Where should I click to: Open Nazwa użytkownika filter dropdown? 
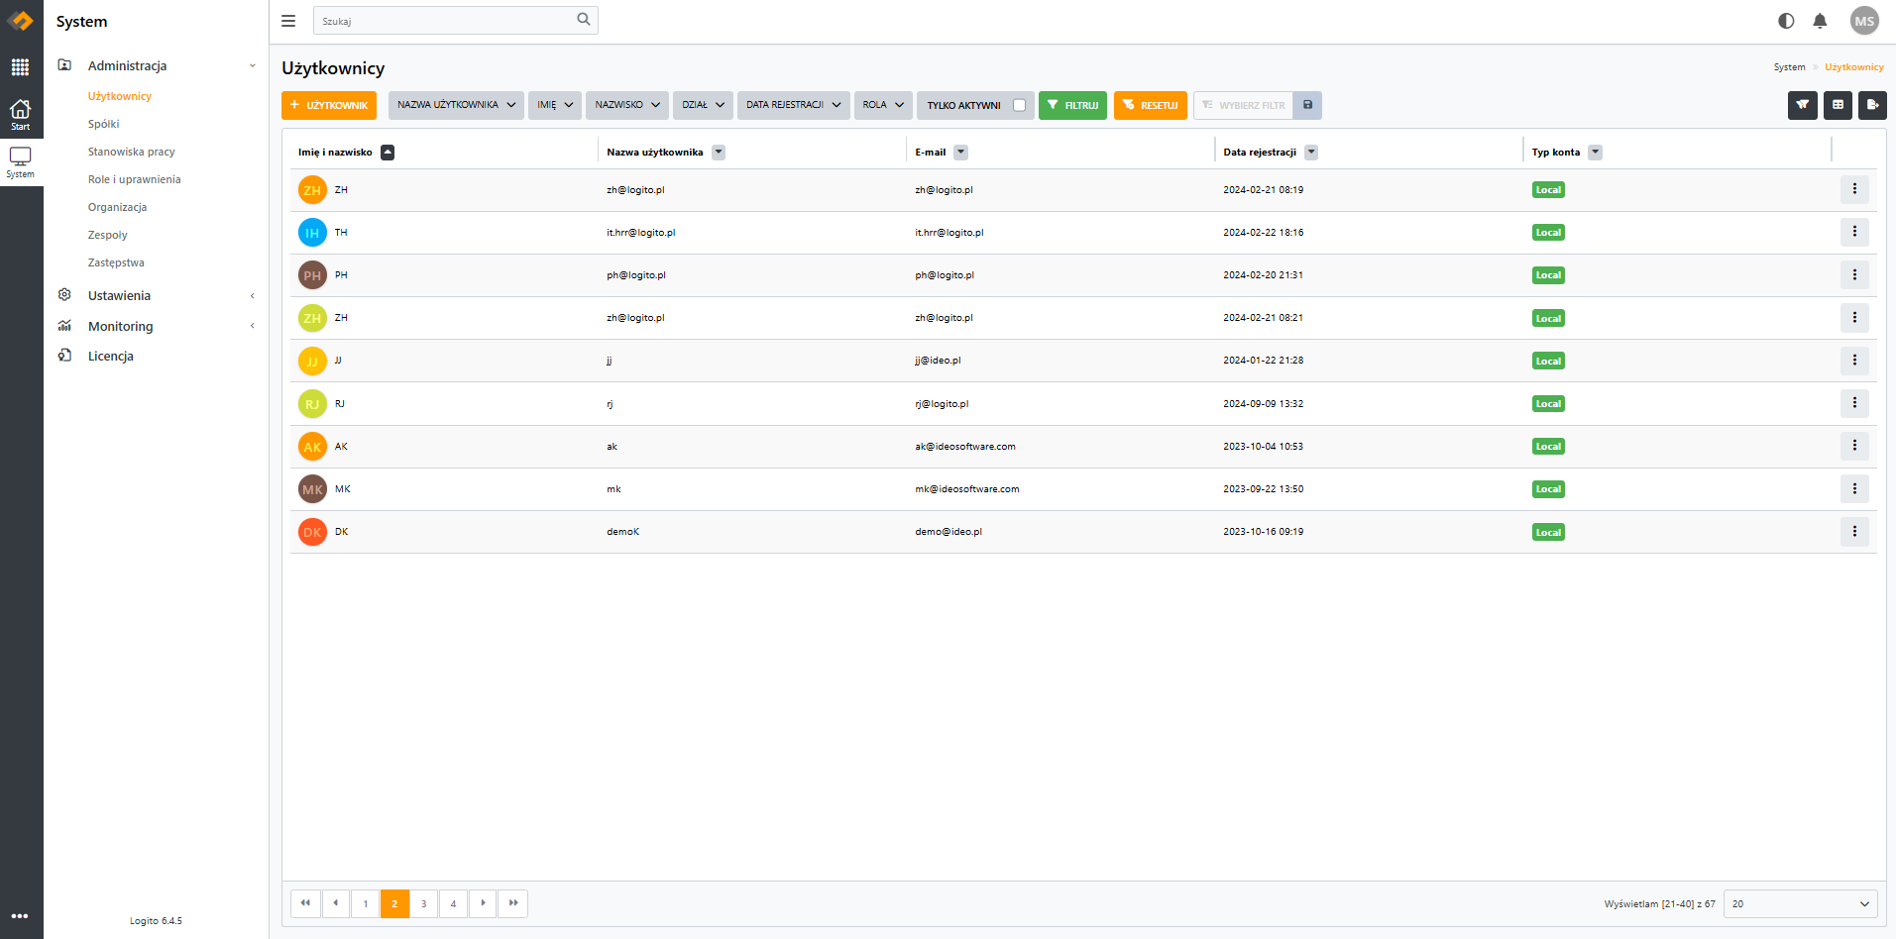[x=456, y=105]
